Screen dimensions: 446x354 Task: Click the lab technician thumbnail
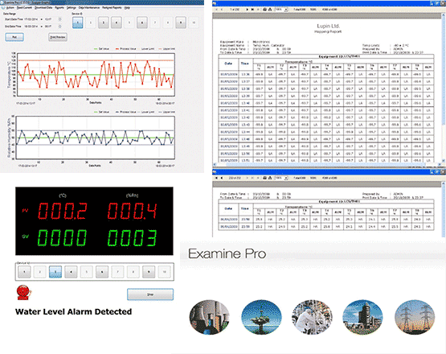click(312, 317)
